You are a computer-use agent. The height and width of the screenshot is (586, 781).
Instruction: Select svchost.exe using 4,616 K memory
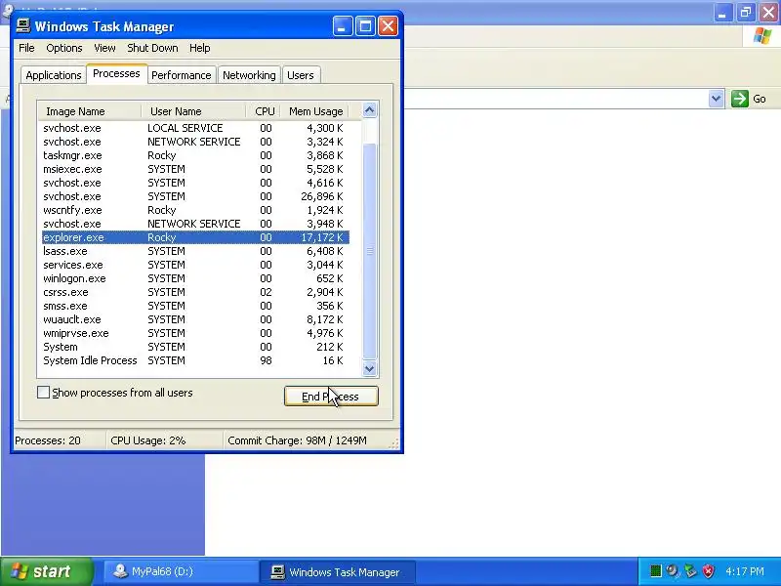[x=195, y=183]
